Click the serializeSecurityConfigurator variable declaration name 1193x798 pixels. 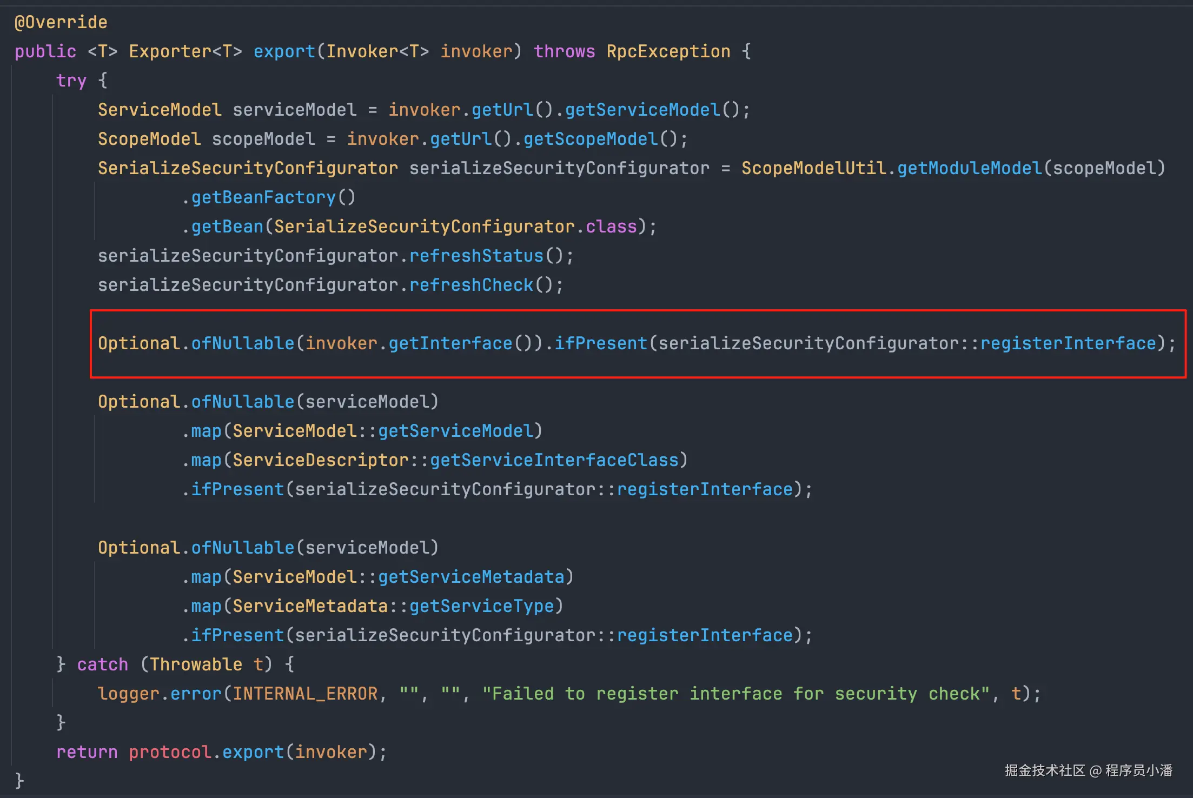click(x=559, y=168)
